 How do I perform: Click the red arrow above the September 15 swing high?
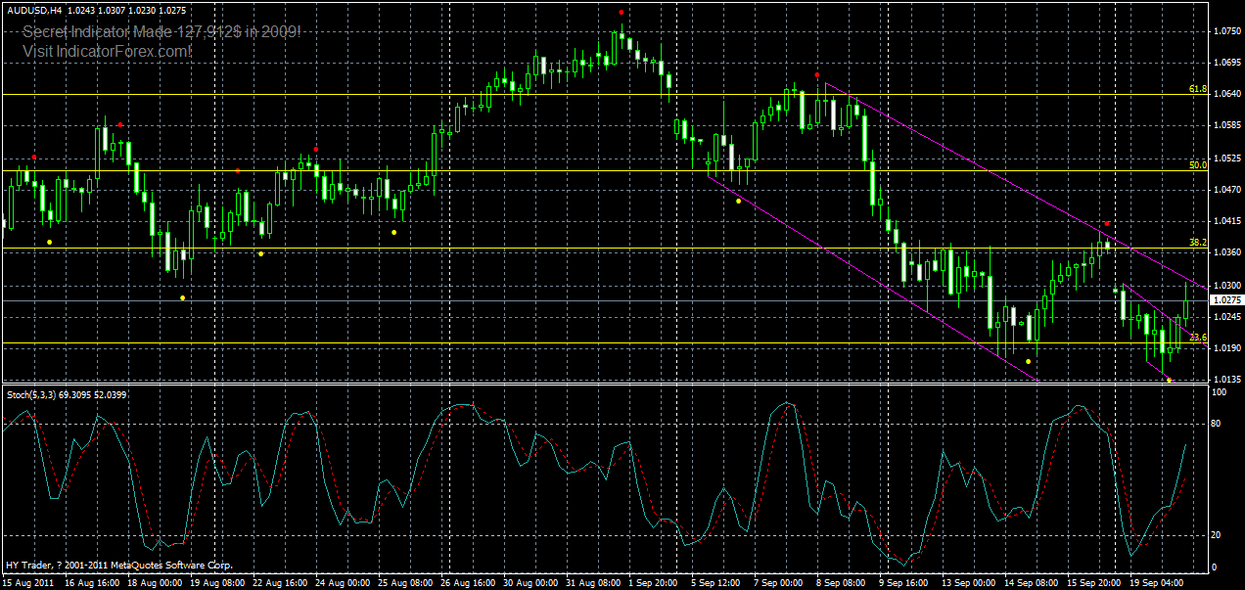(1106, 223)
